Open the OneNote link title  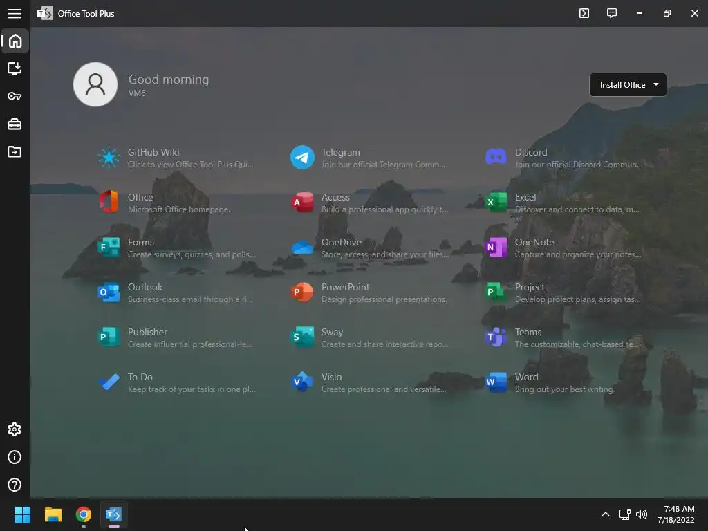pyautogui.click(x=534, y=242)
